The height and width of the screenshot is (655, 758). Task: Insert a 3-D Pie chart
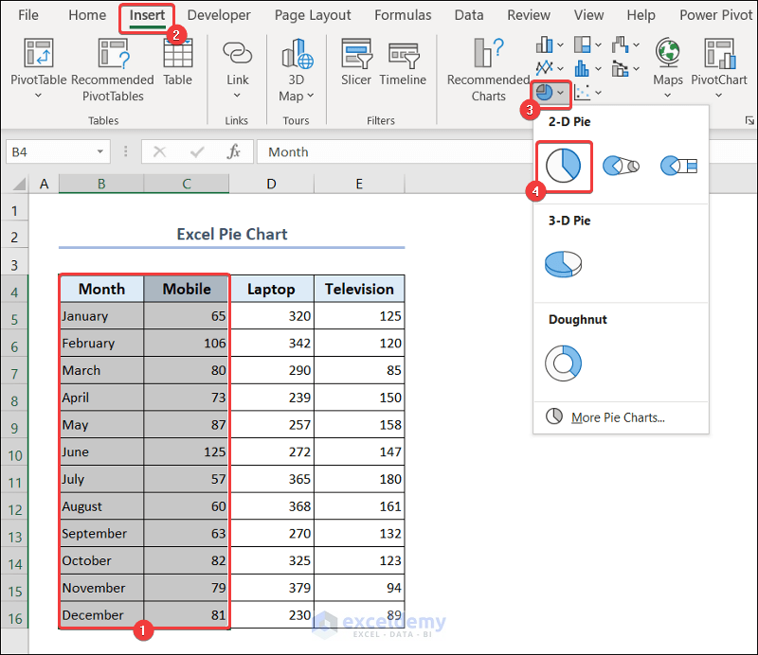564,264
